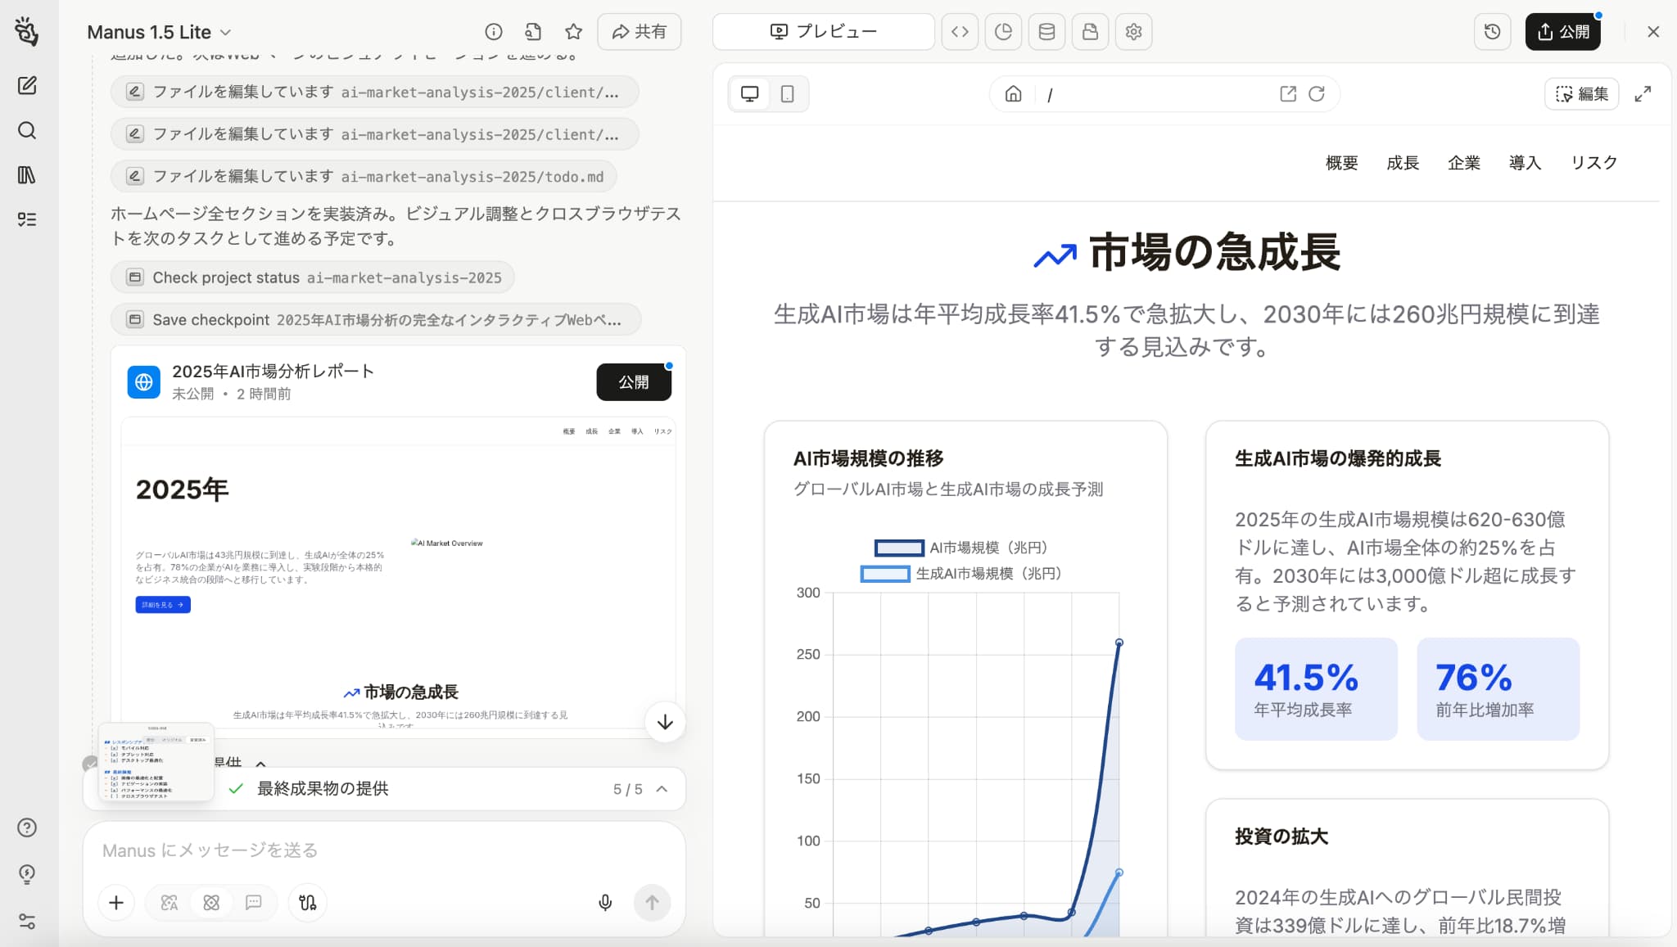Switch to the プレビュー tab
The height and width of the screenshot is (947, 1677).
point(823,31)
